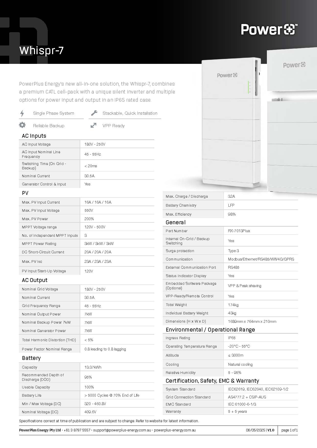Click the LFP battery chemistry value
Viewport: 317px width, 448px height.
pos(231,205)
